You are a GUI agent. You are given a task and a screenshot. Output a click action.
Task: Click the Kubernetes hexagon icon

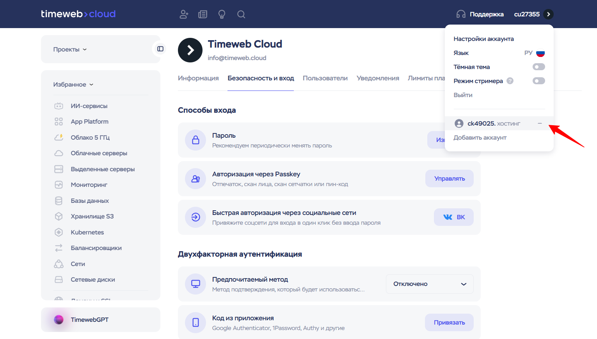59,232
